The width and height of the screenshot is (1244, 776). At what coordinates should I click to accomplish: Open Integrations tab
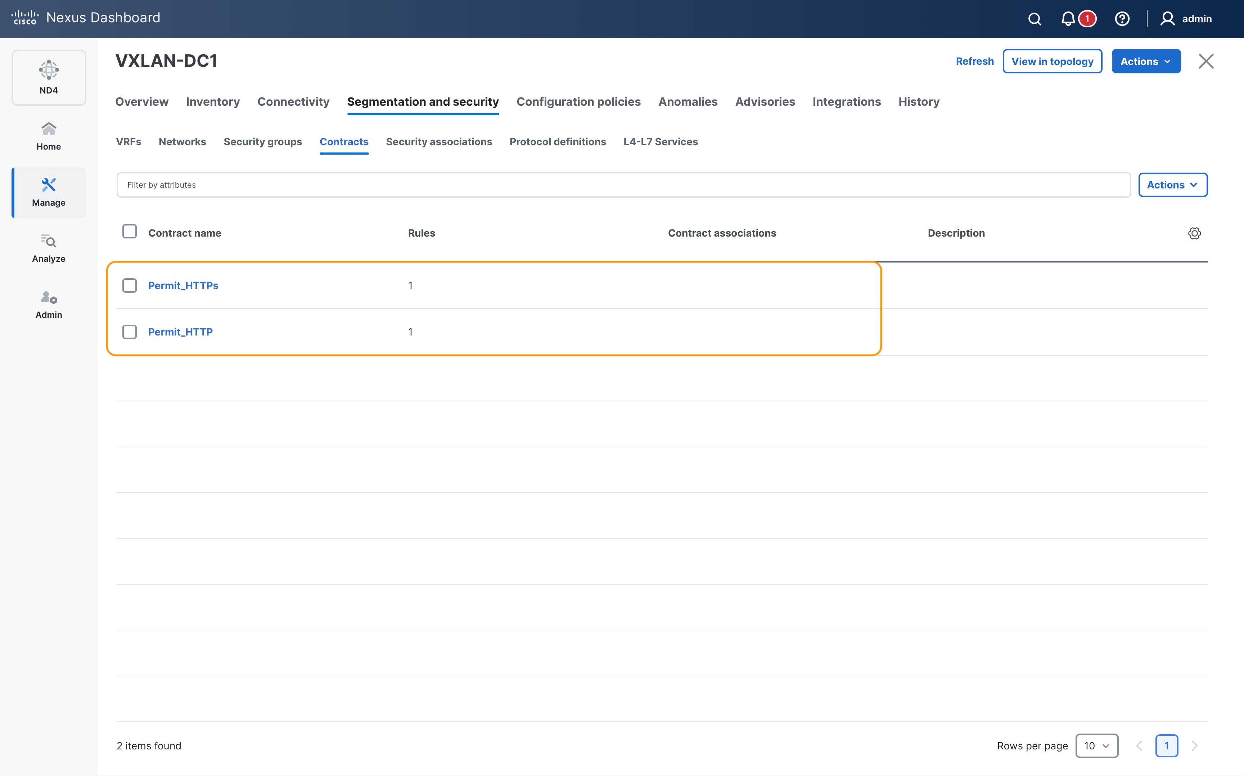(847, 102)
